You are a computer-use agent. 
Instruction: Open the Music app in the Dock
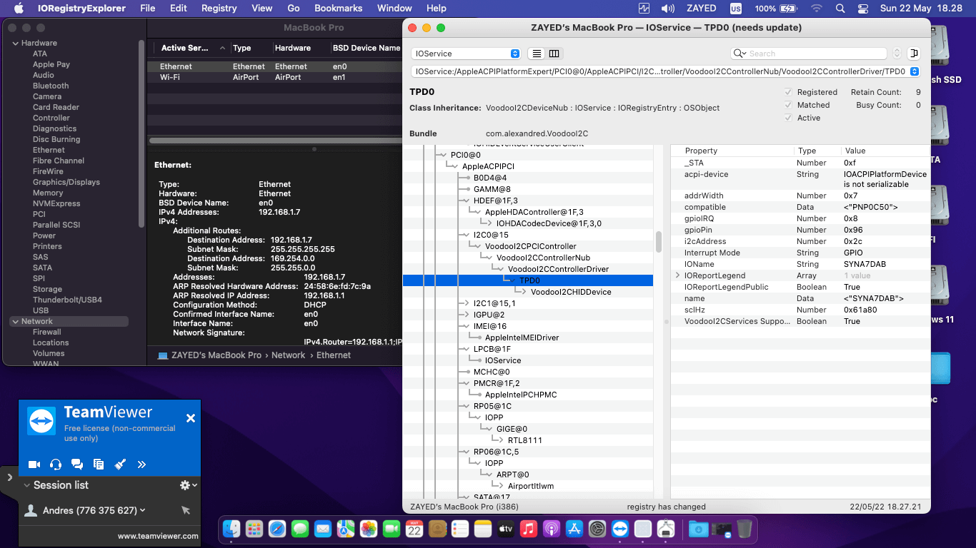(x=529, y=529)
